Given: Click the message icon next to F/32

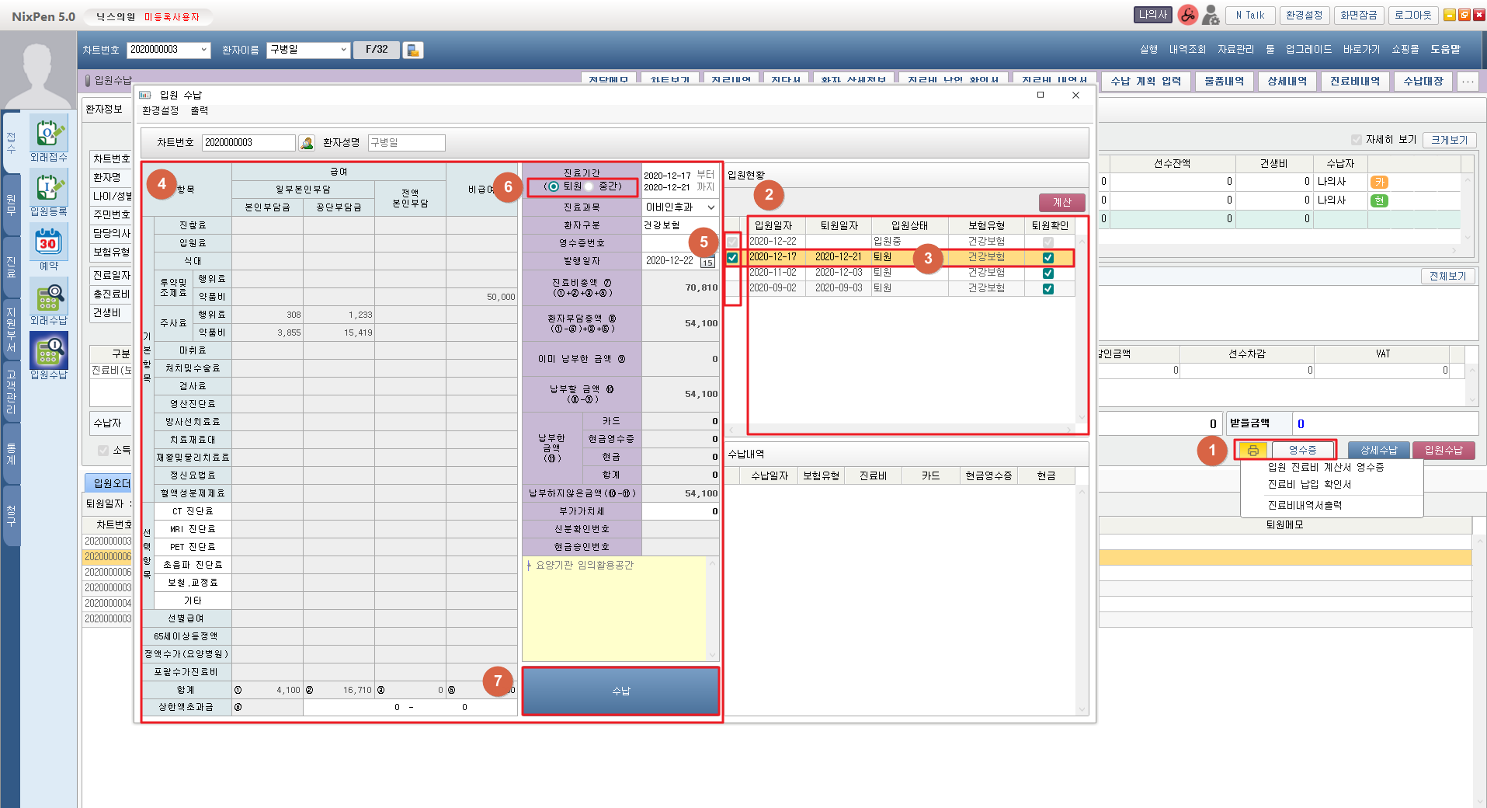Looking at the screenshot, I should pyautogui.click(x=413, y=50).
